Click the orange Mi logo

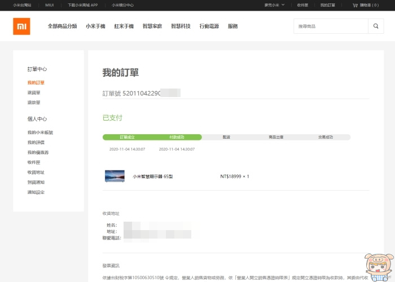pyautogui.click(x=21, y=26)
